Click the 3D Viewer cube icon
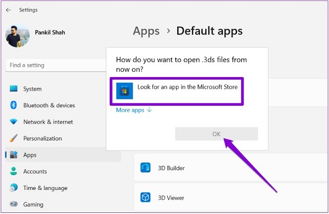 pos(145,197)
